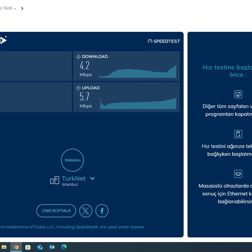Share the result on X (Twitter)

pos(86,211)
